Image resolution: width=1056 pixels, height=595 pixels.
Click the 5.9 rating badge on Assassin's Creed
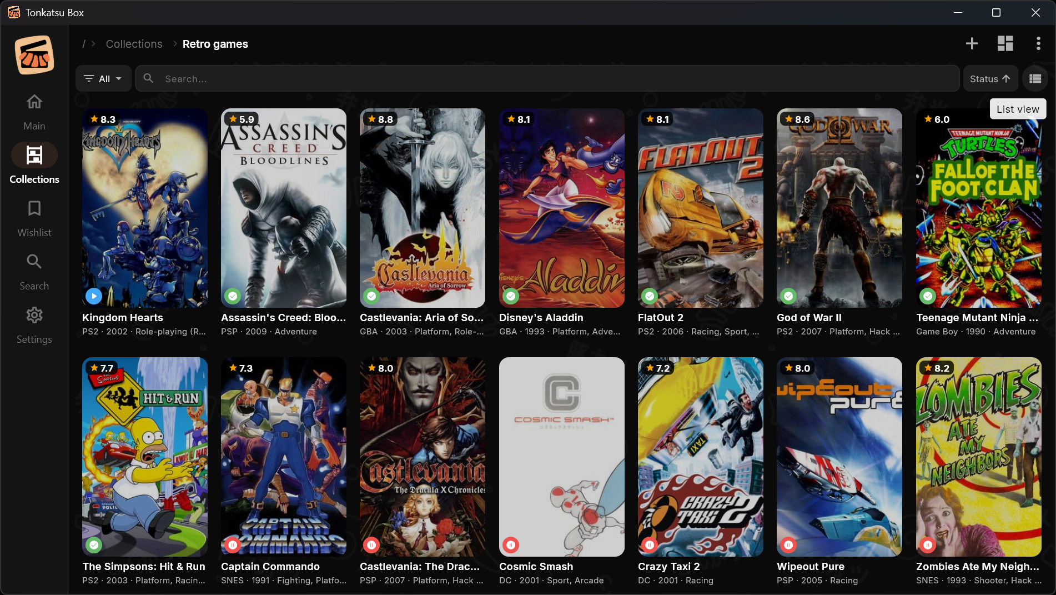242,119
